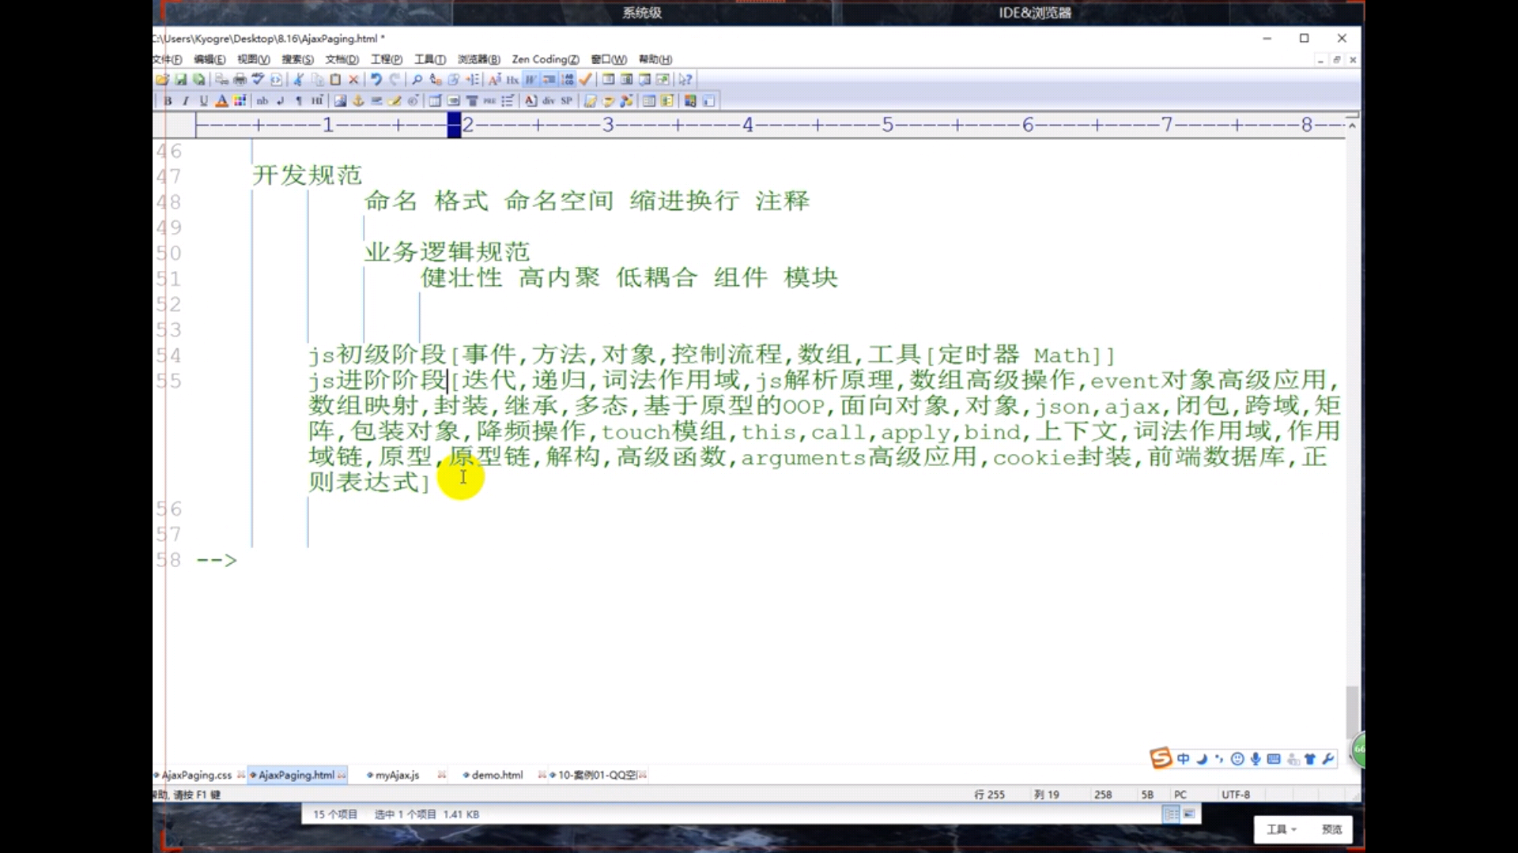The width and height of the screenshot is (1518, 853).
Task: Switch to the demo.html document tab
Action: tap(497, 776)
